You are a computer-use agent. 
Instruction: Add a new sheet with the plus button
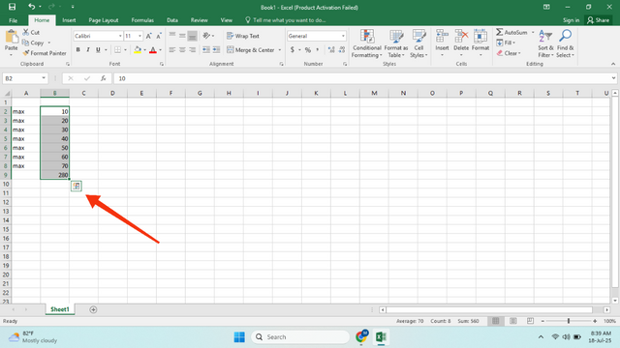(93, 309)
